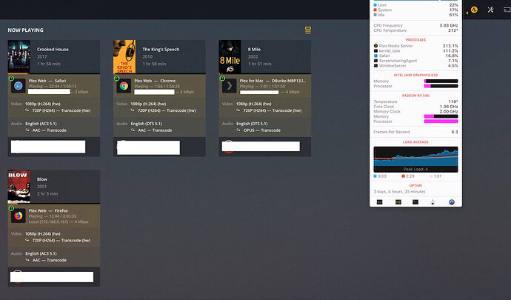Select kernel_task process row in iStat

point(415,51)
